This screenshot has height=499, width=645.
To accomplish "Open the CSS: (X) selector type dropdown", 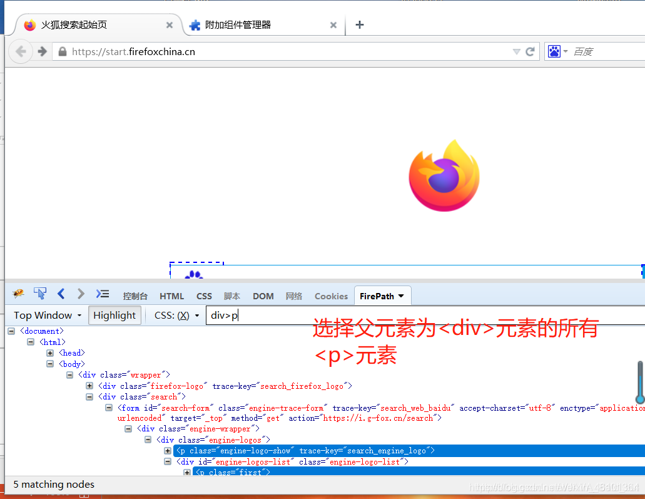I will (x=176, y=316).
